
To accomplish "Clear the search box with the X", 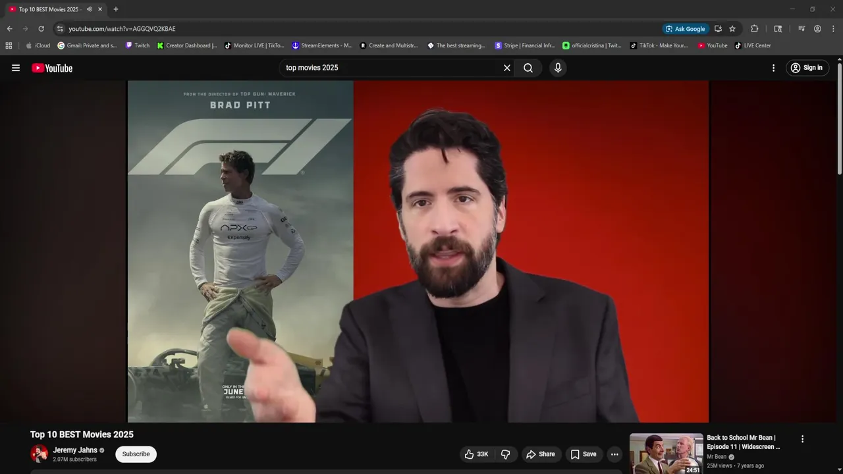I will [x=507, y=68].
